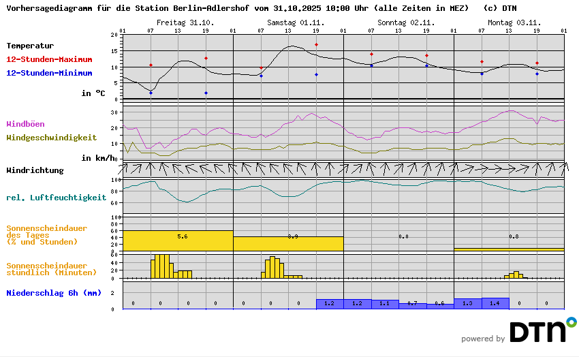Select the red diamond marker on Friday evening
The width and height of the screenshot is (579, 357).
(206, 59)
